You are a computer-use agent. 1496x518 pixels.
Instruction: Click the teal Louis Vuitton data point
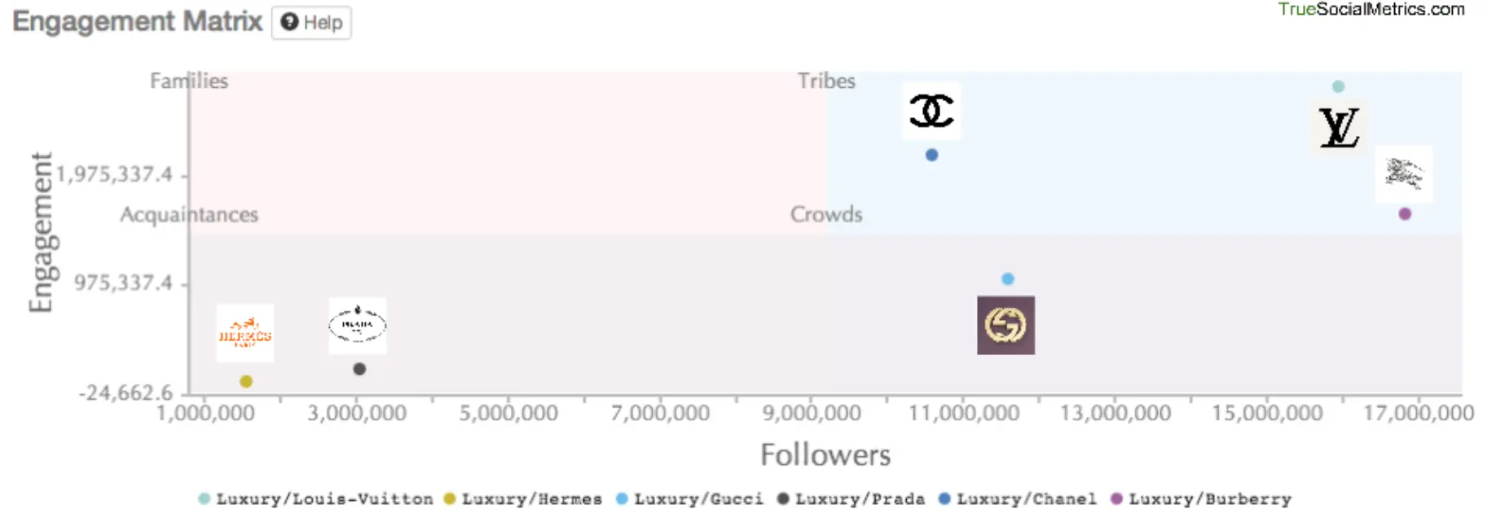(x=1338, y=86)
